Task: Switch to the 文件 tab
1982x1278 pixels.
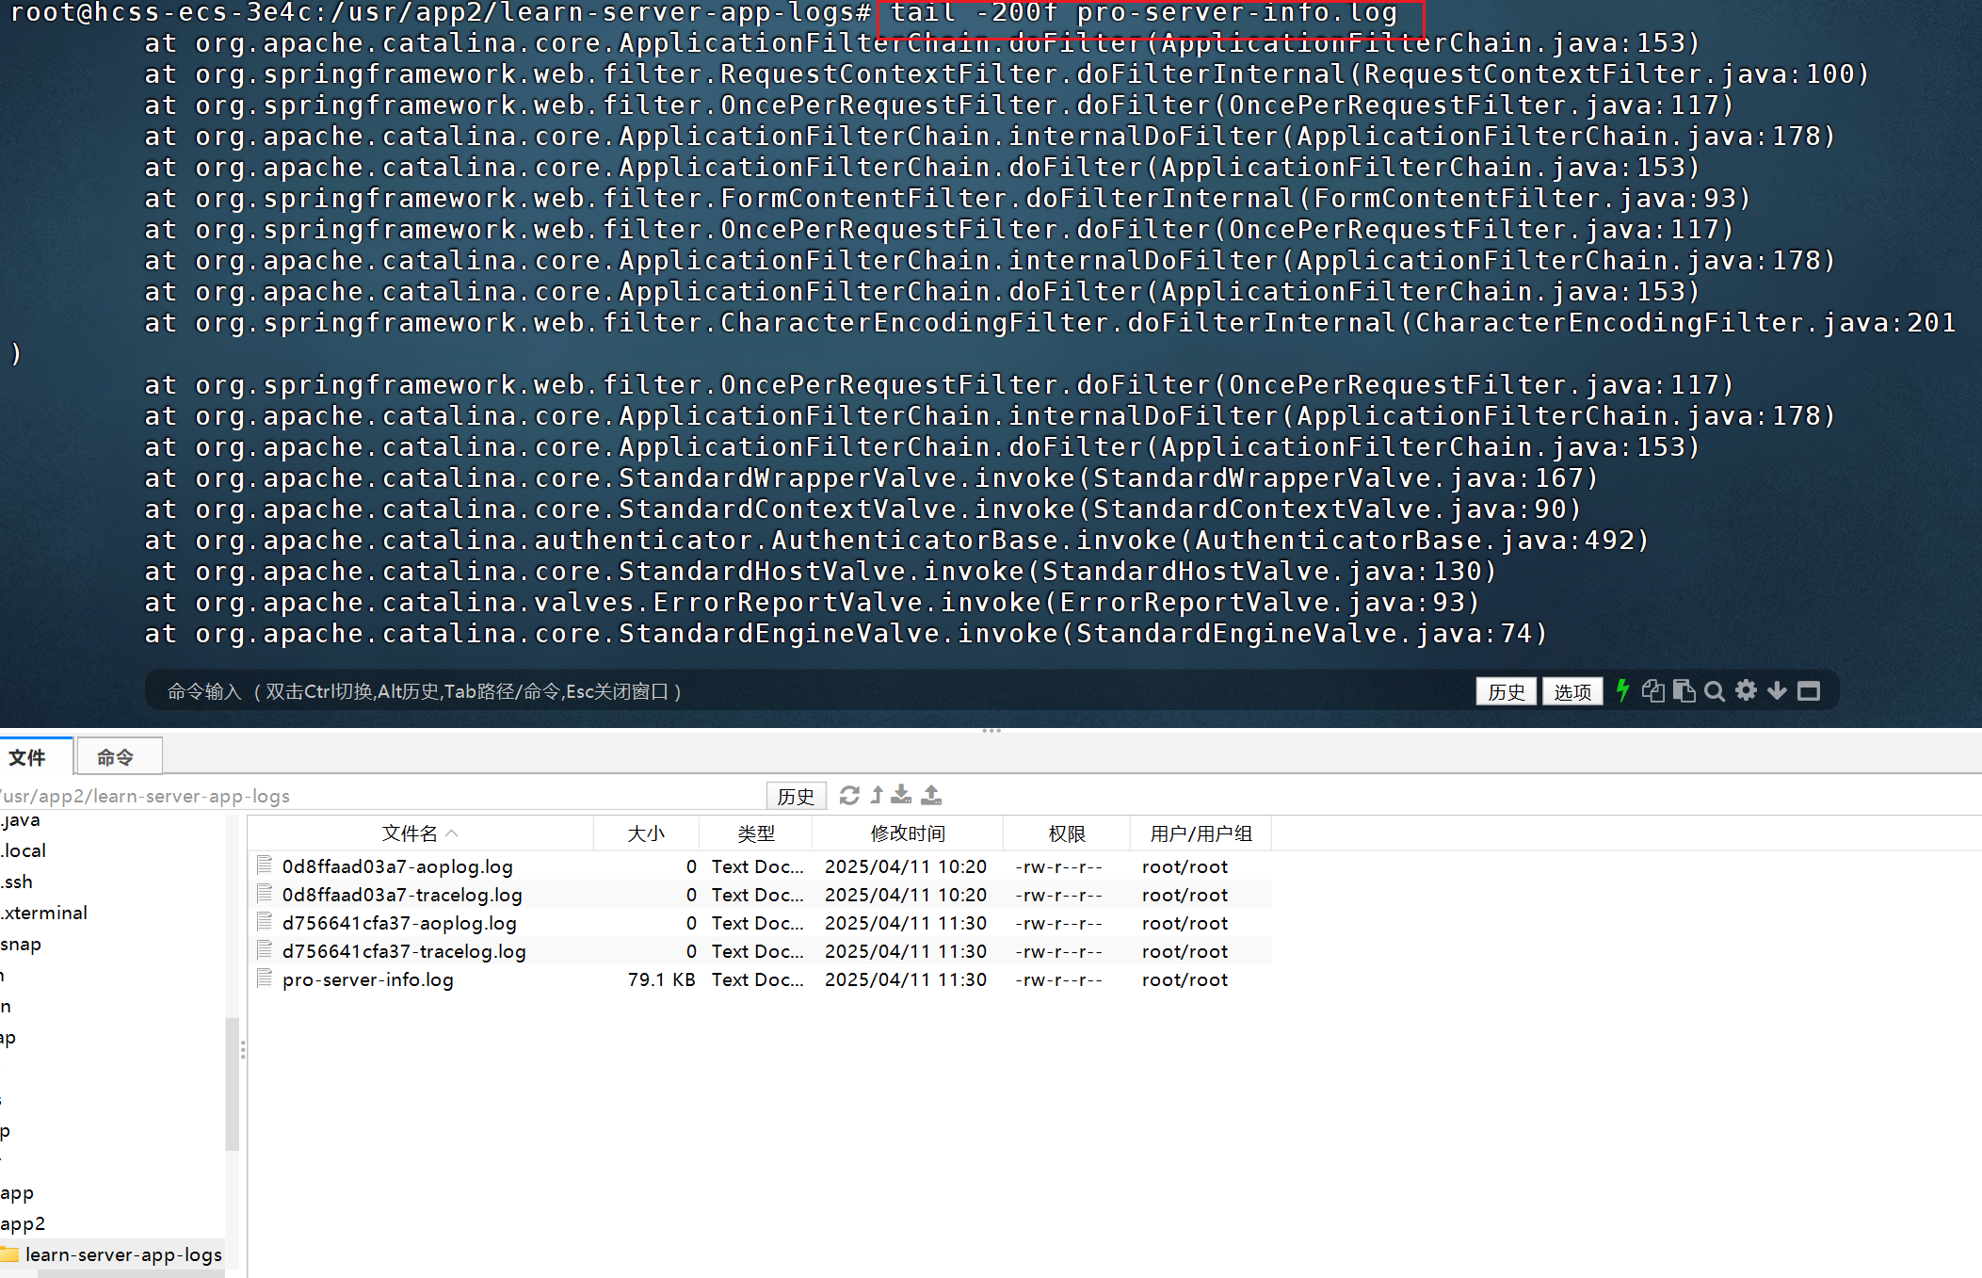Action: click(28, 757)
